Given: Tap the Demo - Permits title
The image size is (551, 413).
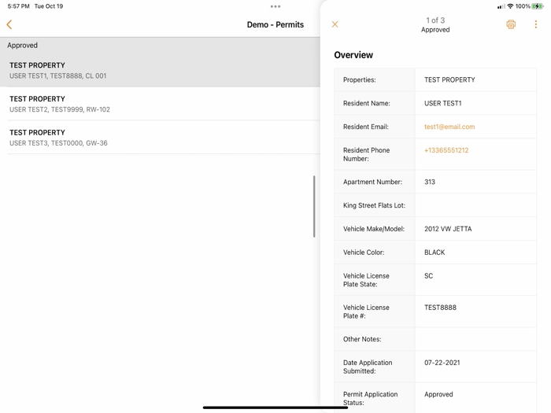Looking at the screenshot, I should (275, 24).
